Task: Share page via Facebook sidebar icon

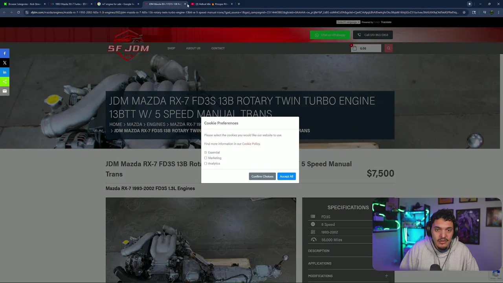Action: click(x=5, y=53)
